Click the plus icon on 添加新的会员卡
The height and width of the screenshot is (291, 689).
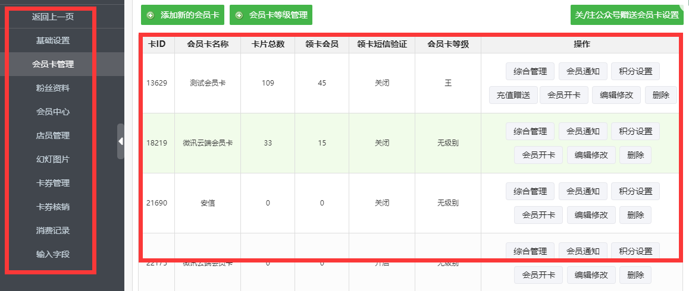(151, 15)
